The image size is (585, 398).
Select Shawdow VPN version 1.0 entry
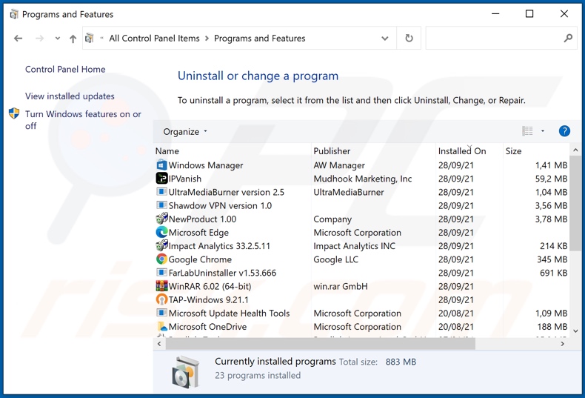pyautogui.click(x=361, y=205)
